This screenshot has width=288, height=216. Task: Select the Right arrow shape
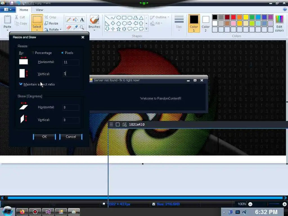pyautogui.click(x=130, y=23)
